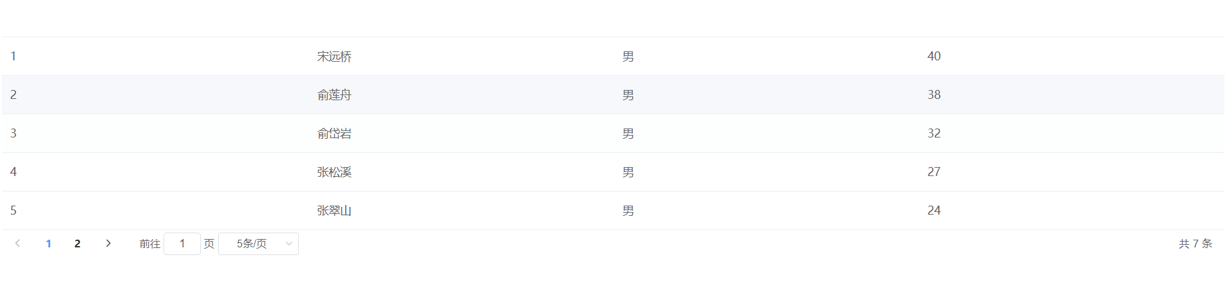Image resolution: width=1229 pixels, height=302 pixels.
Task: Select page 1 in pagination
Action: pos(48,244)
